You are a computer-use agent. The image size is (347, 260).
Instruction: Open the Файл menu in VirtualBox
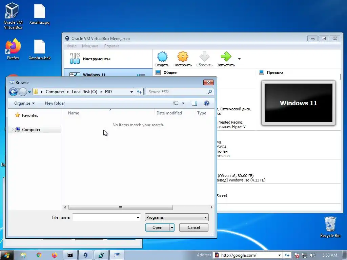(72, 46)
